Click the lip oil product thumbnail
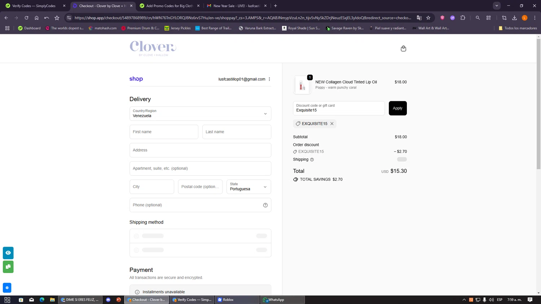This screenshot has width=541, height=304. click(x=302, y=85)
